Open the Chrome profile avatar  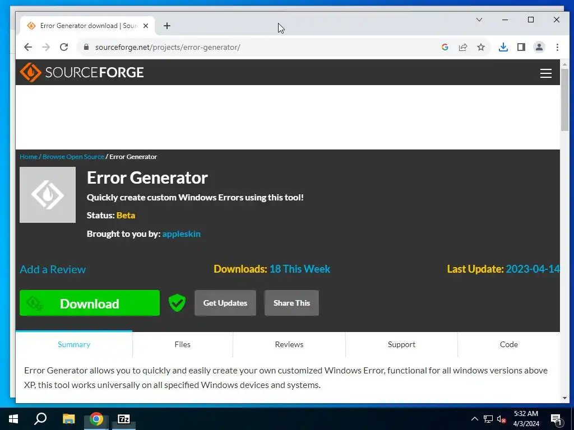(x=539, y=47)
